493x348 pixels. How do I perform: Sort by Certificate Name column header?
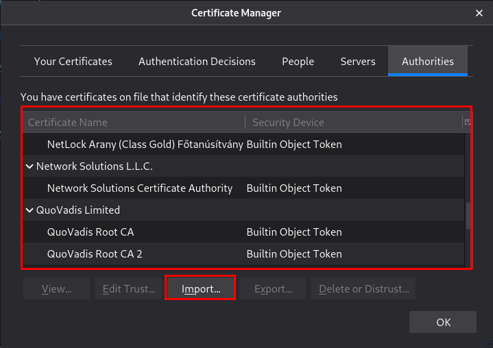[x=134, y=122]
